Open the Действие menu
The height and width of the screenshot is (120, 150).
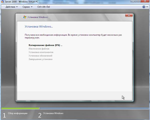(x=12, y=7)
